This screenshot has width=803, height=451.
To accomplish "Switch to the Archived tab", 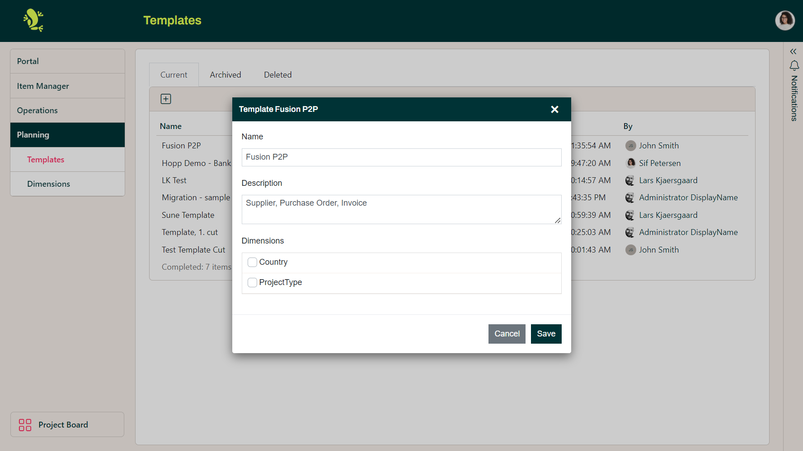I will tap(225, 74).
